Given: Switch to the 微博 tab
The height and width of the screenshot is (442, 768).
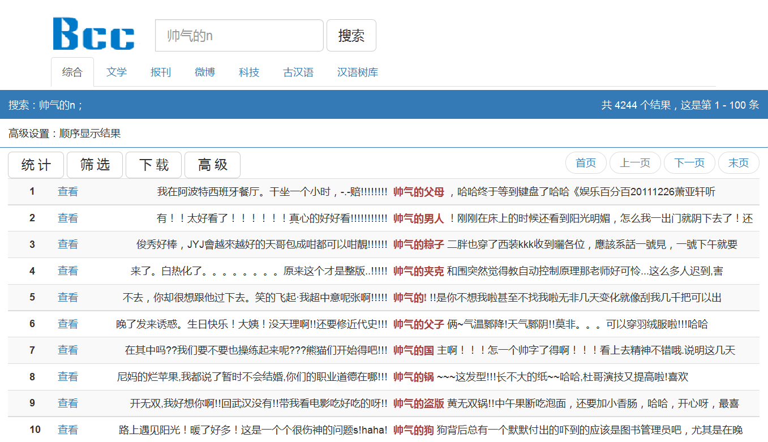Looking at the screenshot, I should [205, 72].
